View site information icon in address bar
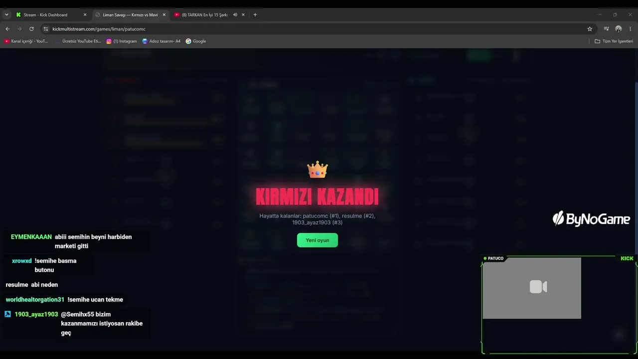This screenshot has width=638, height=359. 46,29
